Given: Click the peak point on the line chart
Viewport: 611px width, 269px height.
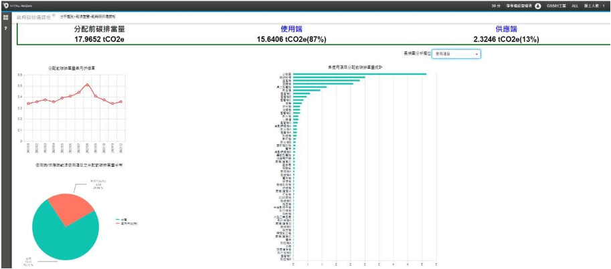Looking at the screenshot, I should click(87, 85).
